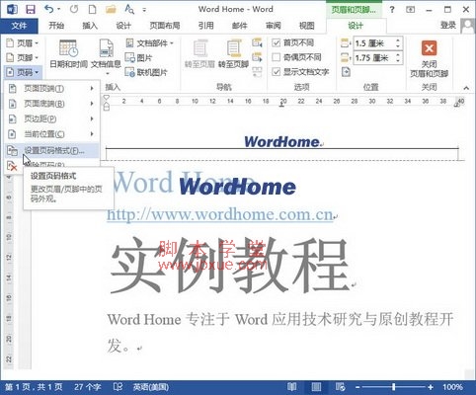Image resolution: width=476 pixels, height=395 pixels.
Task: Click language indicator 英语(美国)
Action: coord(150,387)
